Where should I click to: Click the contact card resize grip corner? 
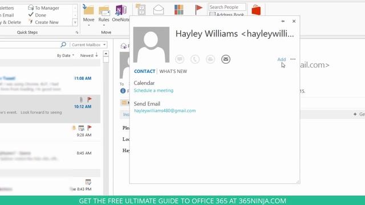click(x=298, y=182)
